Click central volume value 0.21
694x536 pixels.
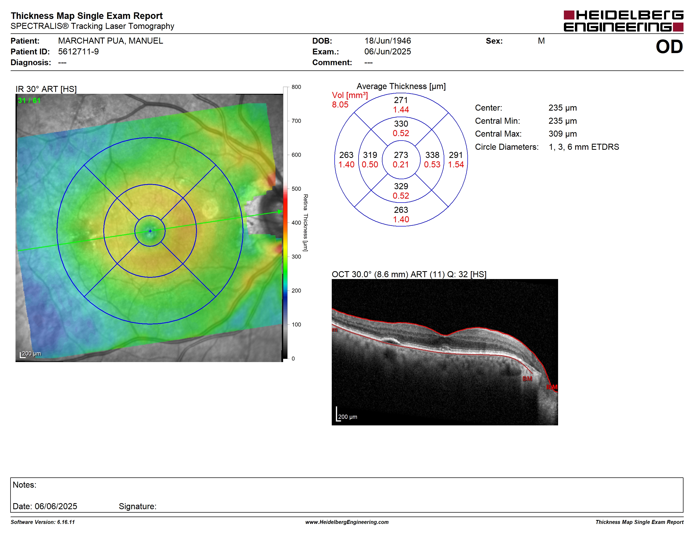point(401,164)
